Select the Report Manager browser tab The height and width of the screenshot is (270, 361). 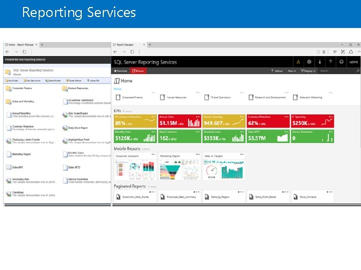tap(129, 45)
